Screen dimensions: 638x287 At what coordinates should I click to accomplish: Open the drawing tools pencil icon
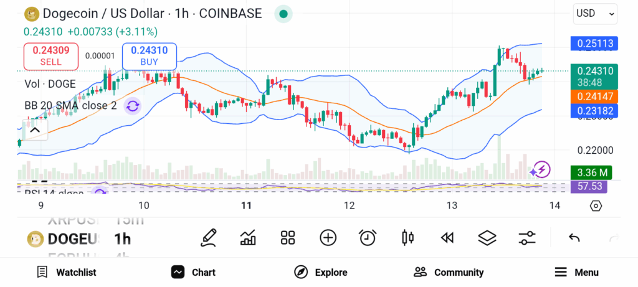(x=209, y=238)
